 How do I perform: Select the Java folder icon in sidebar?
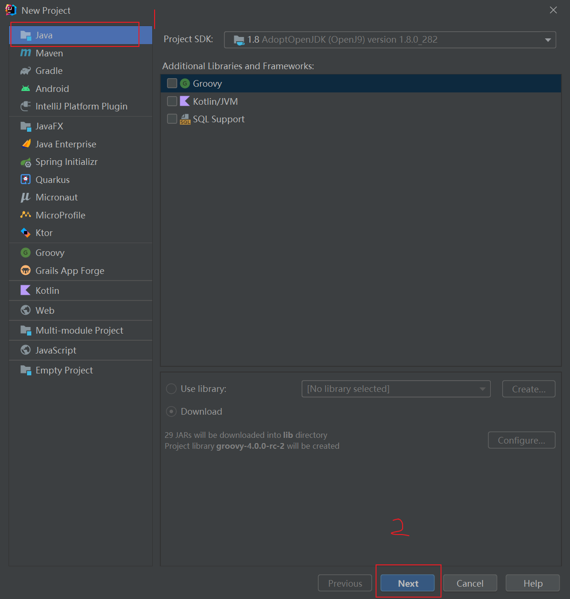(x=26, y=35)
